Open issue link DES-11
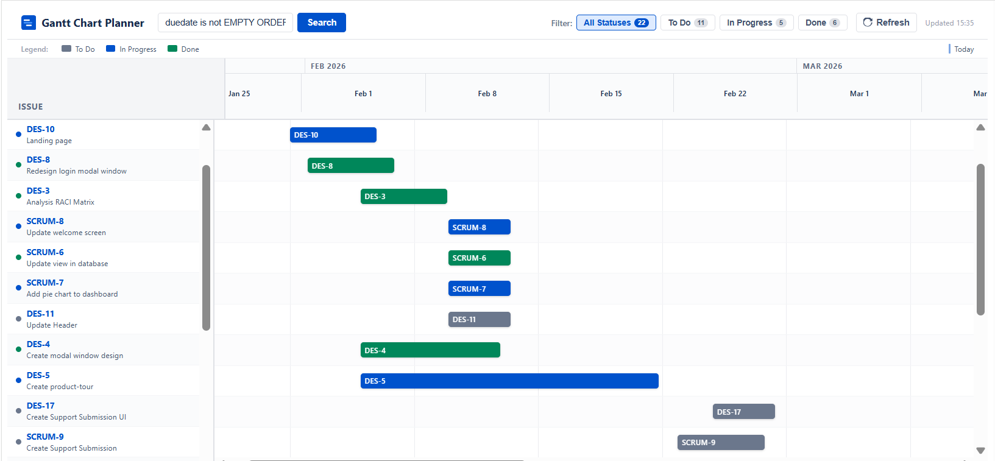Viewport: 995px width, 461px height. pos(40,314)
